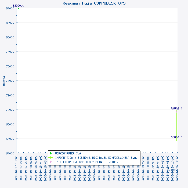Click the INFORMATICA Y SISTEMAS DIGITALES legend label

pos(96,158)
